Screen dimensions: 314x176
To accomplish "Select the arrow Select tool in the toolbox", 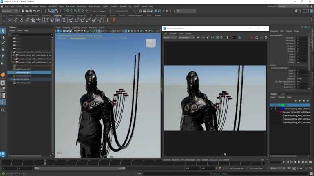I will (3, 31).
